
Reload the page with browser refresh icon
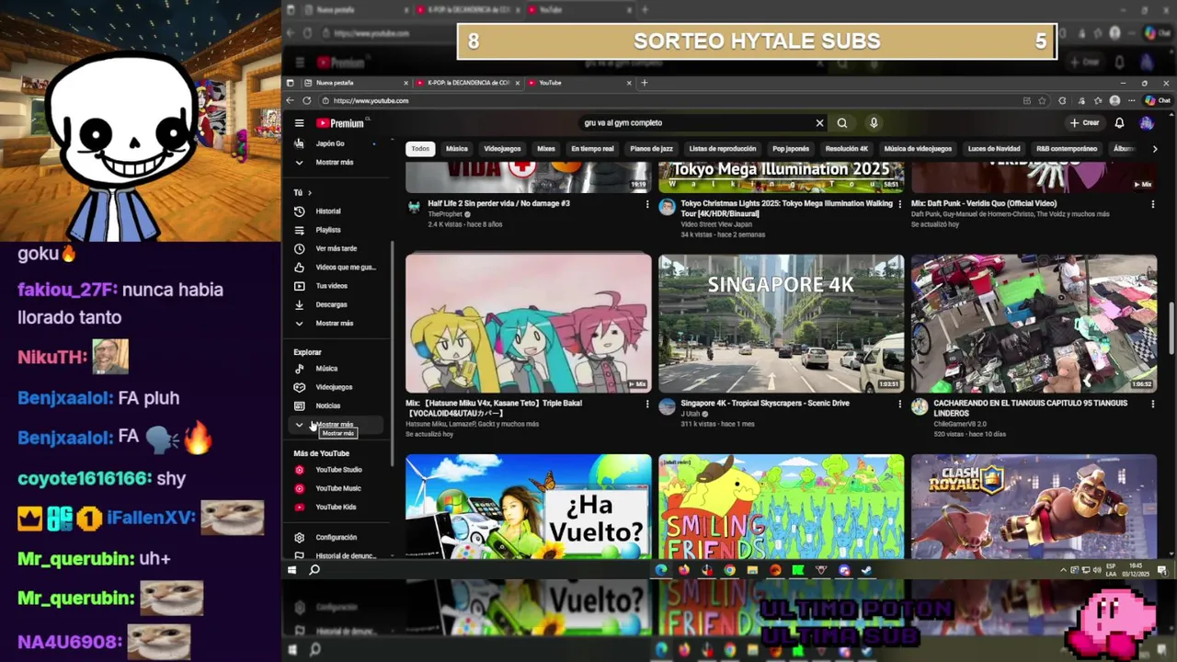pos(307,101)
